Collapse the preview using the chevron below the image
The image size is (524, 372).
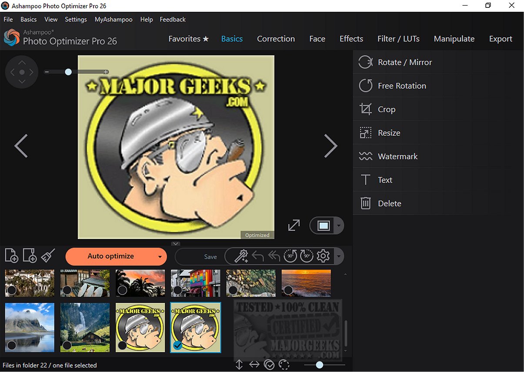pyautogui.click(x=176, y=244)
